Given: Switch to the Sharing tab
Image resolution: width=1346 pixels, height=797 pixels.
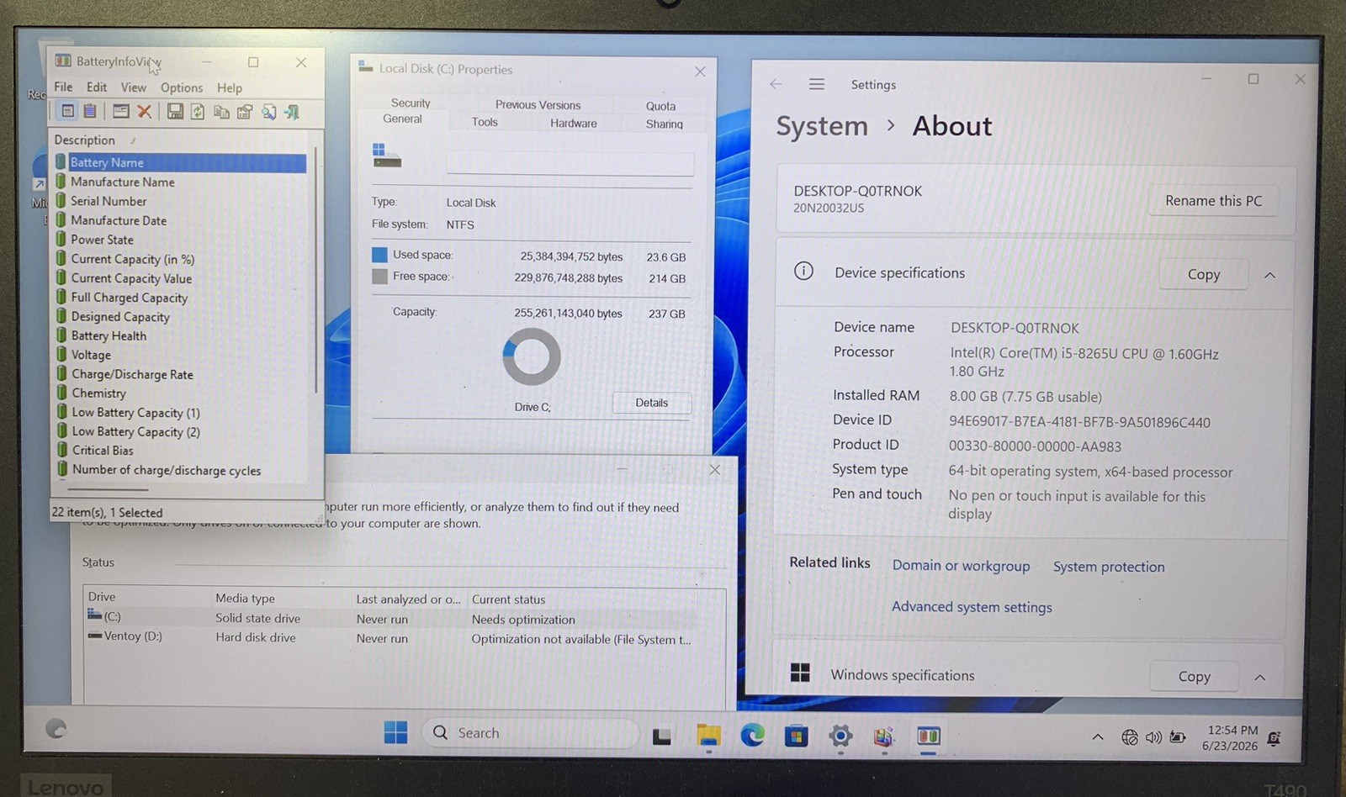Looking at the screenshot, I should tap(664, 124).
